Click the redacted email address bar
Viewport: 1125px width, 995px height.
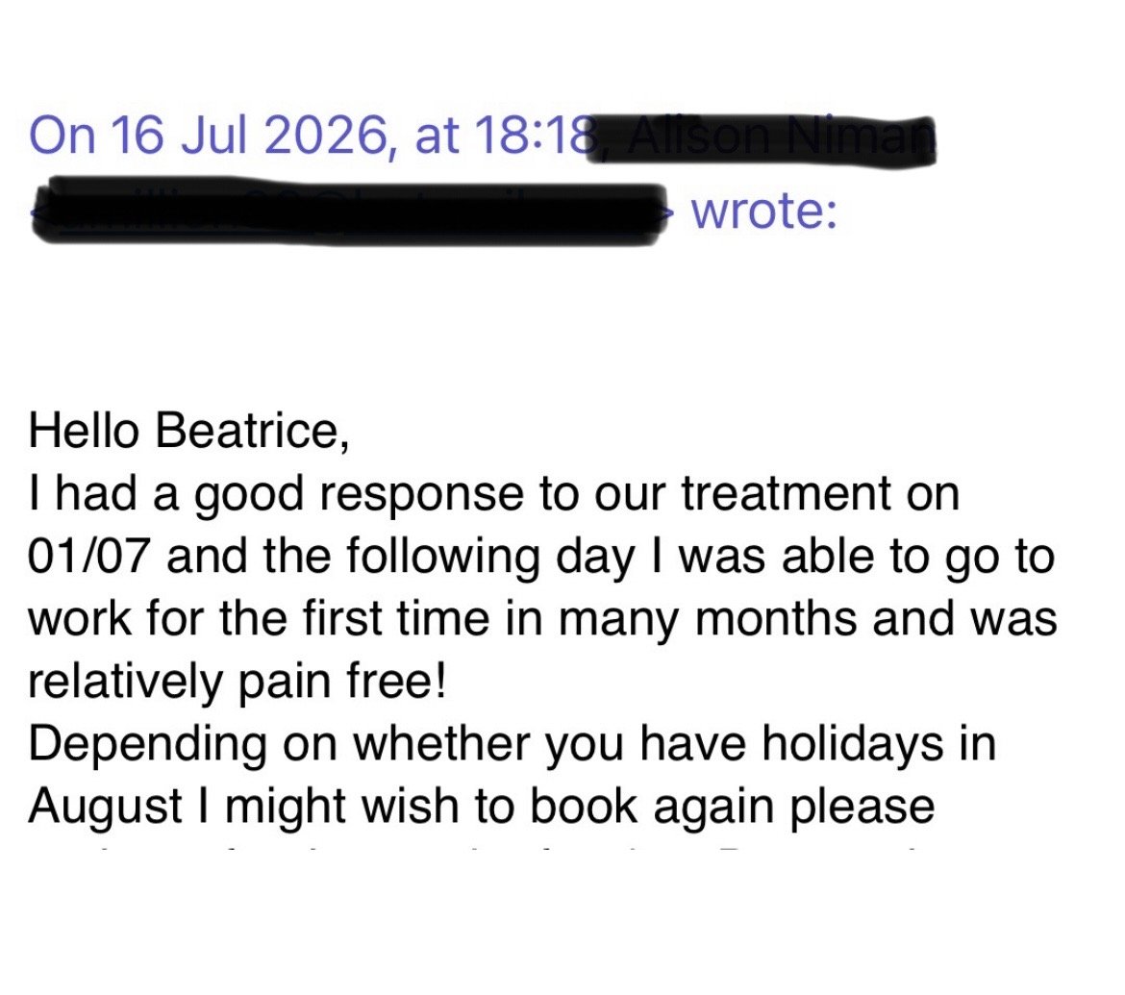[349, 213]
